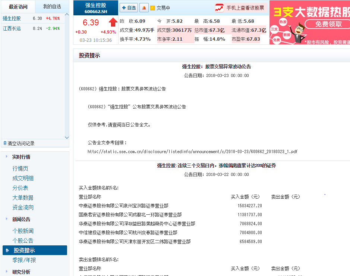The width and height of the screenshot is (350, 276).
Task: Click the 成交额 30617万 value
Action: [x=174, y=30]
